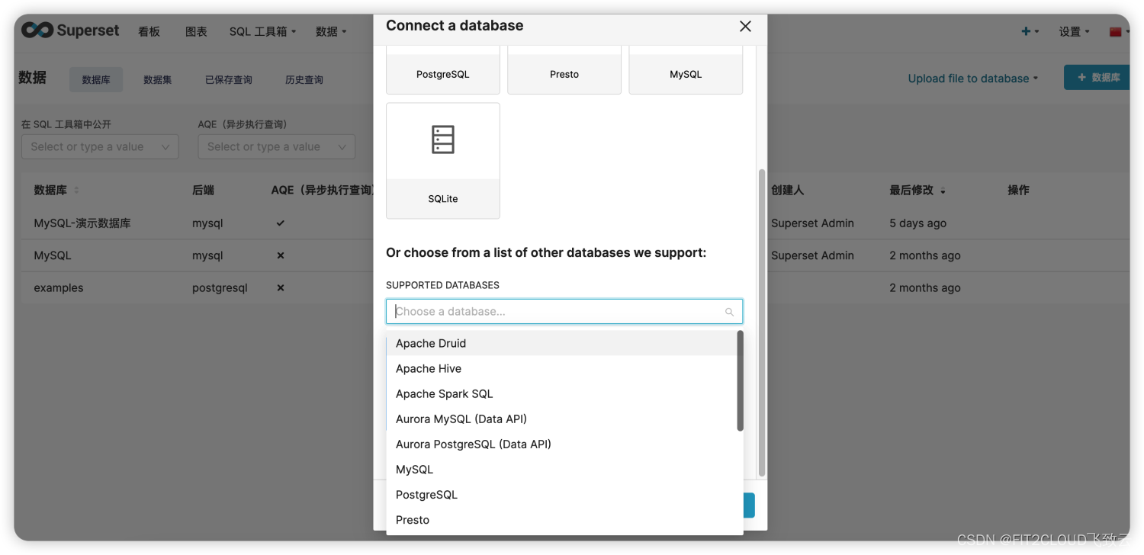
Task: Click the AQE cross in examples row
Action: tap(280, 287)
